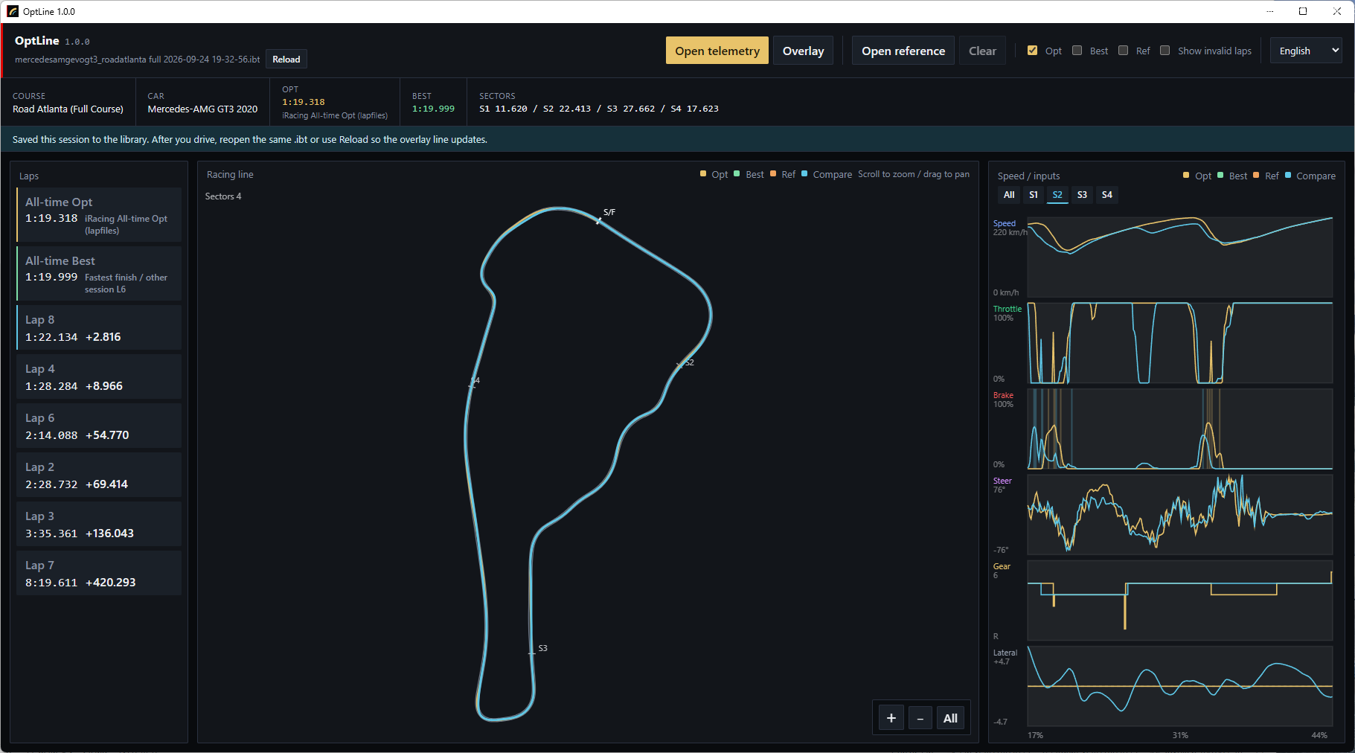The image size is (1355, 753).
Task: Click the sector times summary text
Action: point(599,109)
